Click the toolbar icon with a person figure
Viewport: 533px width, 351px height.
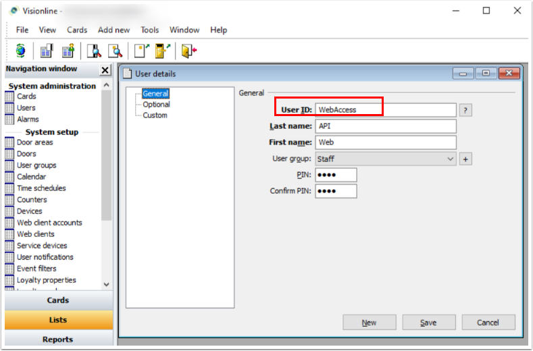pos(68,51)
